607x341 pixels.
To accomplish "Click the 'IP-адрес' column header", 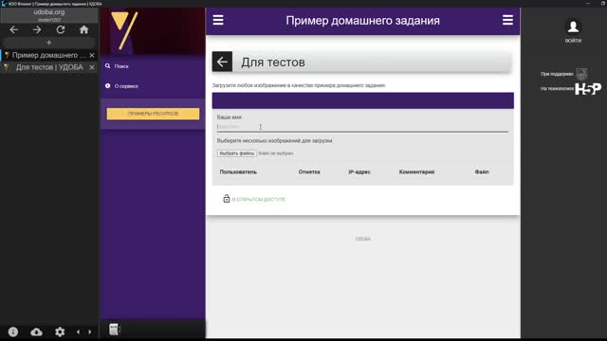I will [x=359, y=172].
